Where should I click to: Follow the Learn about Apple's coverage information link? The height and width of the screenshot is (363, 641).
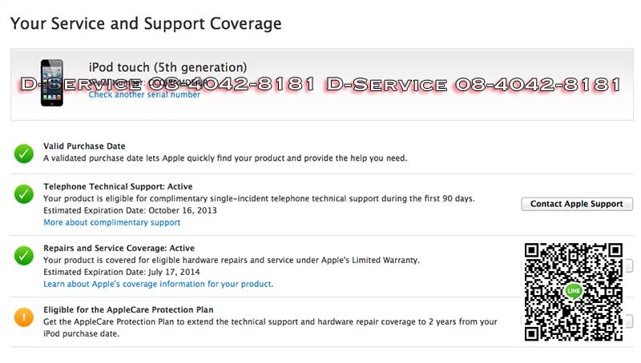point(158,284)
